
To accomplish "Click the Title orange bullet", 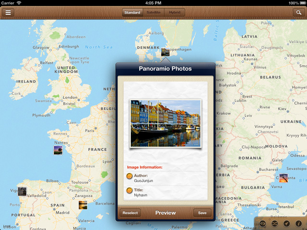I will (x=129, y=190).
